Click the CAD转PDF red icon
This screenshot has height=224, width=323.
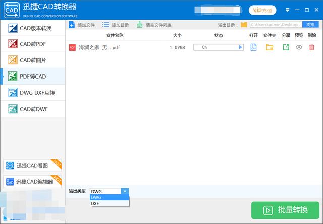[x=13, y=44]
